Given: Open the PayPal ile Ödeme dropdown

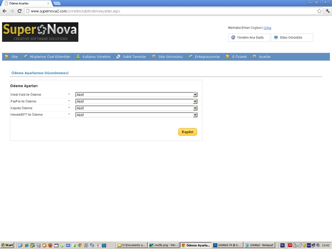Looking at the screenshot, I should 137,101.
